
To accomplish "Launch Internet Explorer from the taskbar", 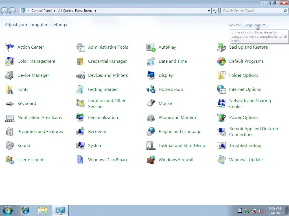I will click(x=25, y=210).
